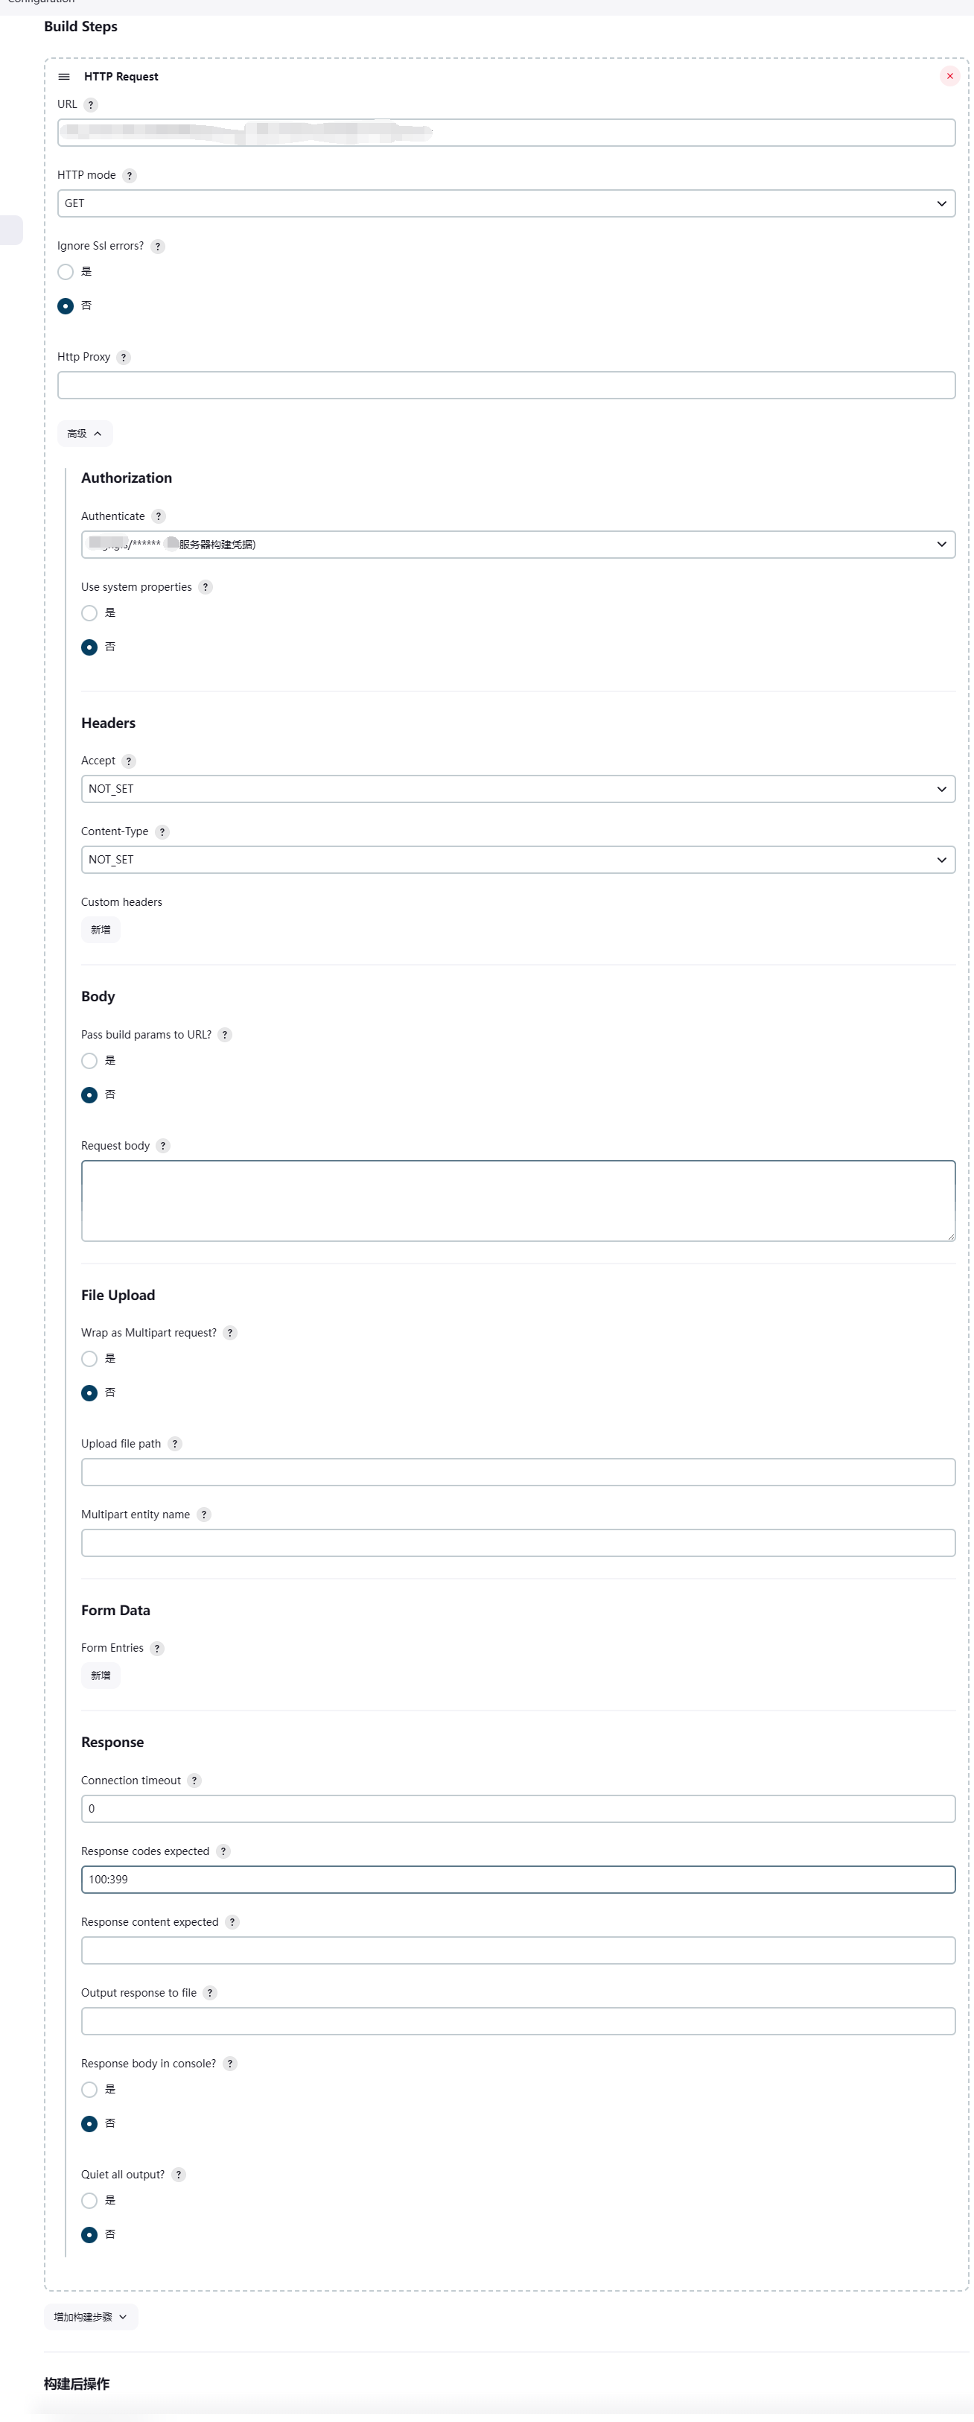Viewport: 974px width, 2422px height.
Task: Open help icon next to URL label
Action: click(91, 104)
